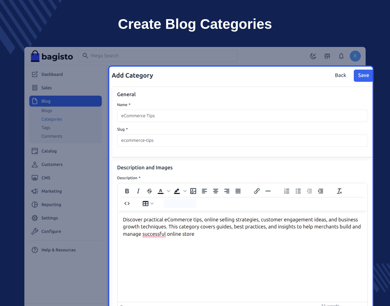Screen dimensions: 390x306
Task: Select the Blog sidebar item
Action: (65, 101)
